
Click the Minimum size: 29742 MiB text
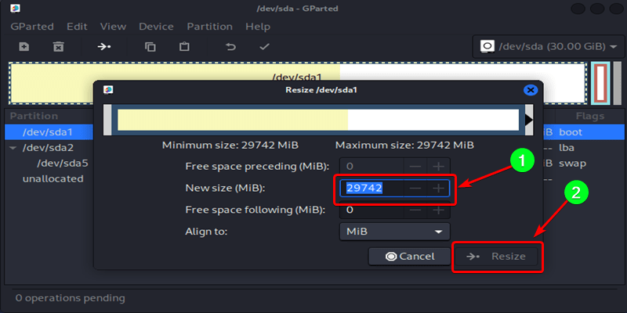point(230,145)
